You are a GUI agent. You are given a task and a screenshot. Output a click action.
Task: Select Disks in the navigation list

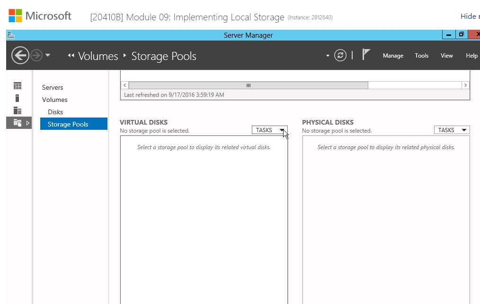pos(55,112)
